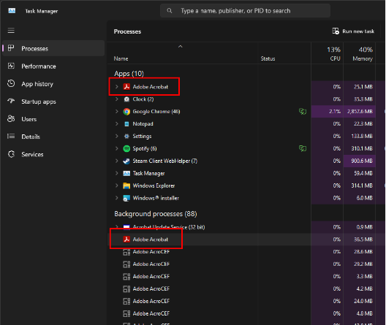Click the efficiency mode leaf on Chrome row
This screenshot has height=325, width=386.
point(303,112)
